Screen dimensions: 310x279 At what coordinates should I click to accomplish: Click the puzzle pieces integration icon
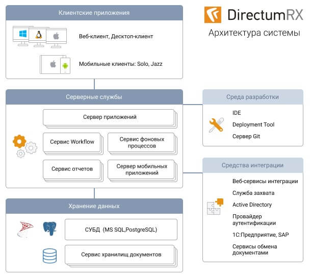tap(215, 207)
